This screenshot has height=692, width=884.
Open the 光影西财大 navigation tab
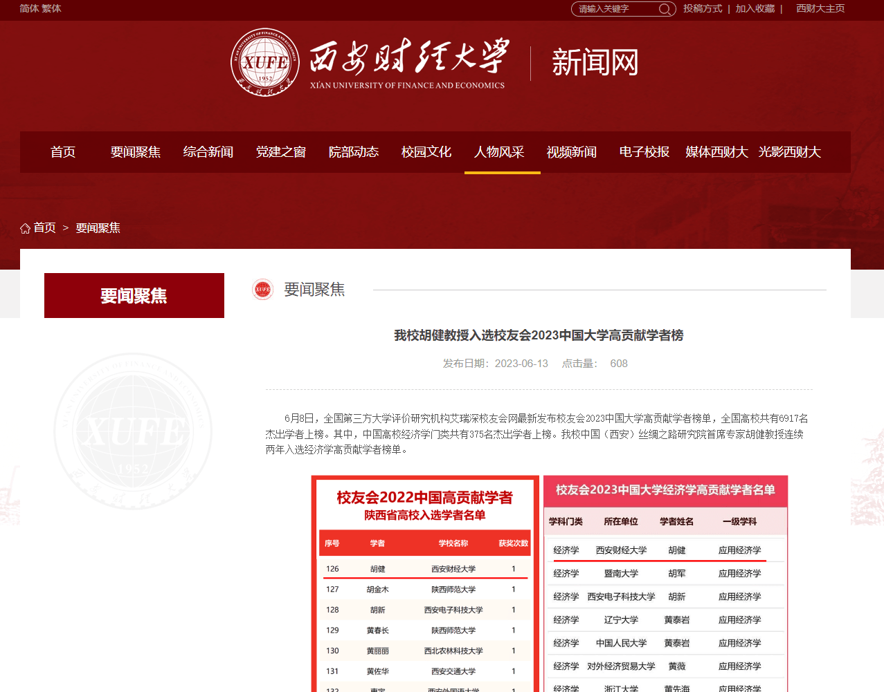[790, 152]
